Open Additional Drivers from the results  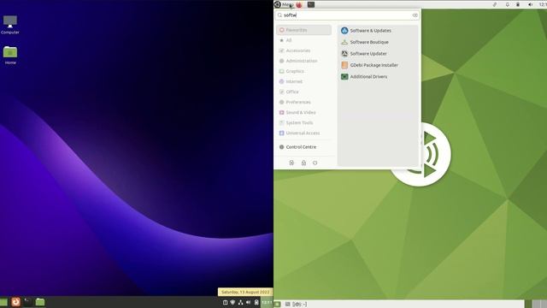(x=378, y=77)
